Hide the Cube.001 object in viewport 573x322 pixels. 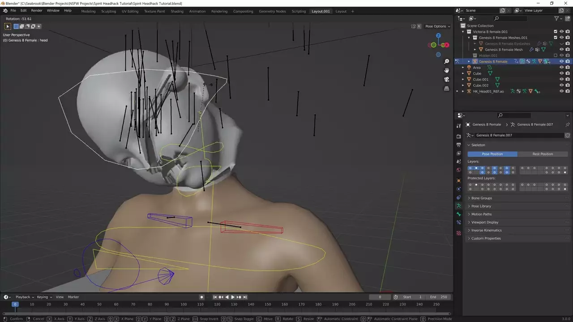coord(561,79)
